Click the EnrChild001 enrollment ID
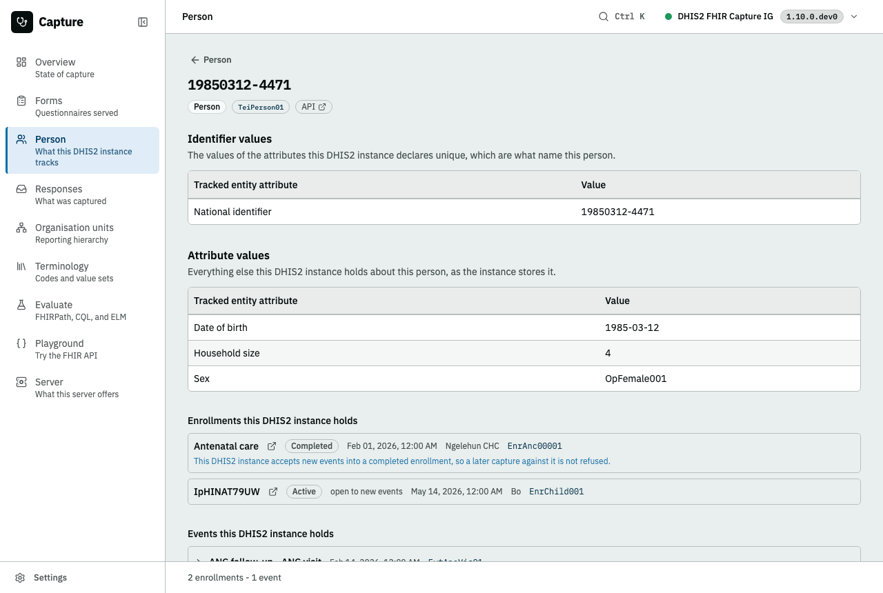Viewport: 883px width, 593px height. [557, 492]
